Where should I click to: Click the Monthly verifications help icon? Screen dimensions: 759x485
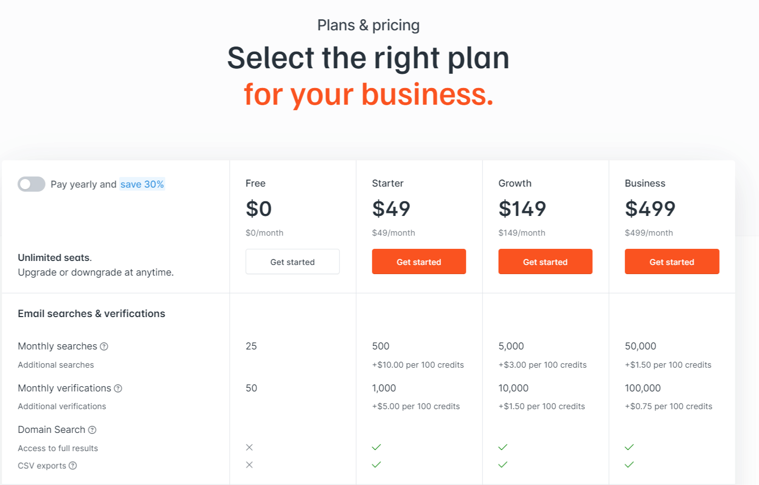(x=118, y=388)
